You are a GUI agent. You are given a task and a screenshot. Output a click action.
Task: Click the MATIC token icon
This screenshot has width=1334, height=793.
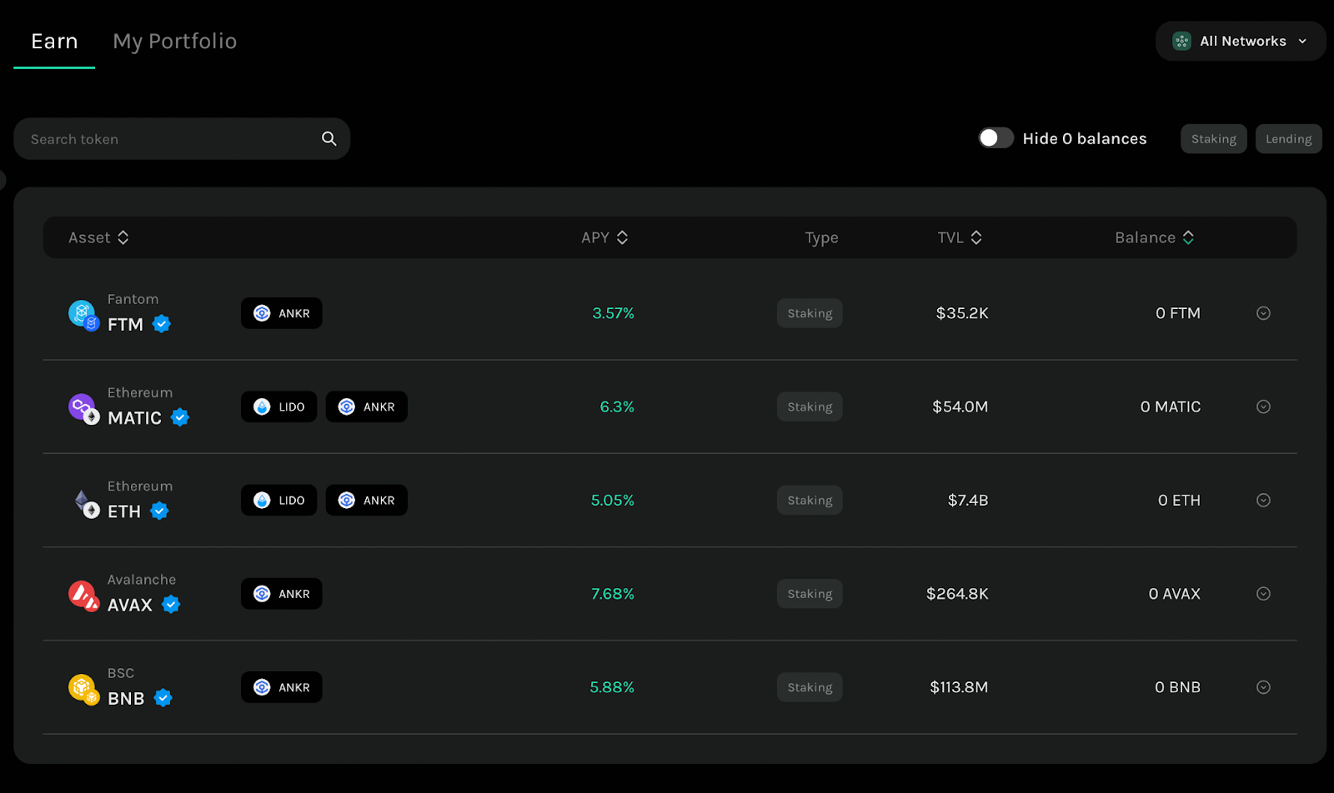(83, 409)
